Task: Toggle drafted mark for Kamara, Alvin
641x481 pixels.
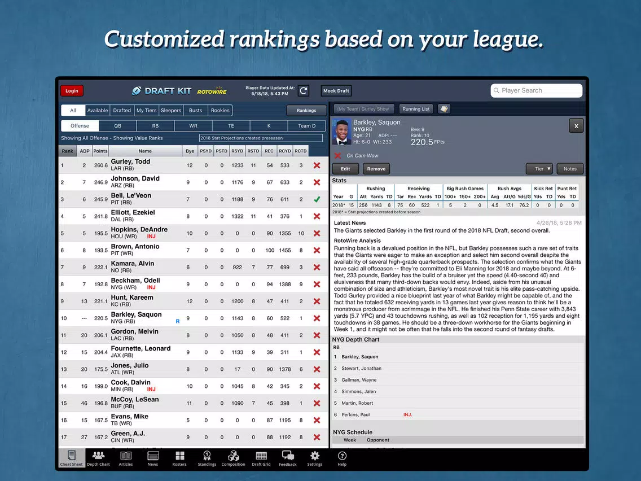Action: coord(317,267)
